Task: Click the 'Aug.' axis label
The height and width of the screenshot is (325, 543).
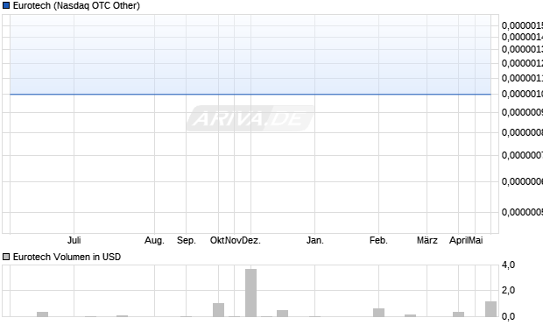Action: point(154,240)
